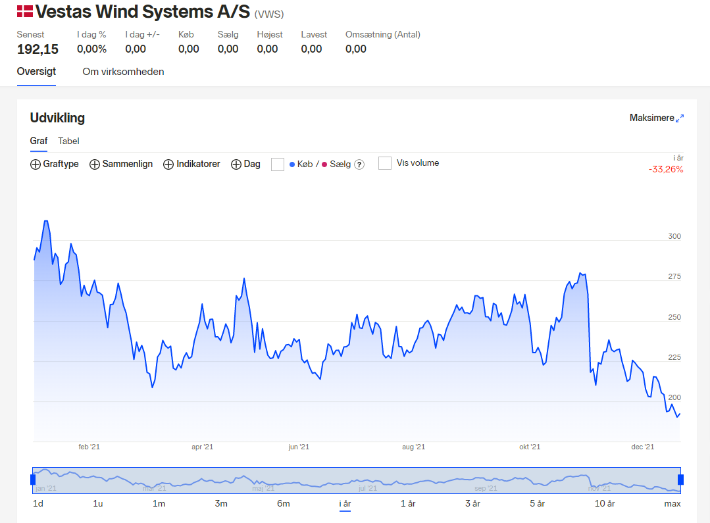Screen dimensions: 710x523
Task: Click the Maksimere expand arrows icon
Action: [x=680, y=118]
